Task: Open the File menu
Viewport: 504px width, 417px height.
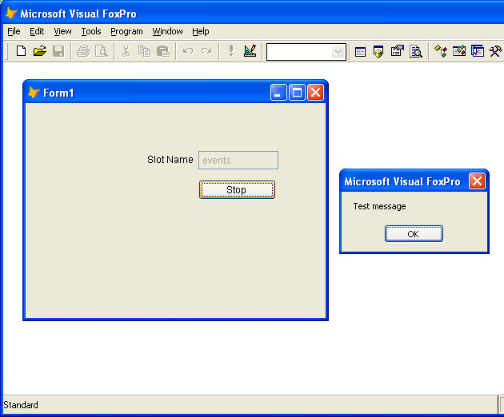Action: click(14, 31)
